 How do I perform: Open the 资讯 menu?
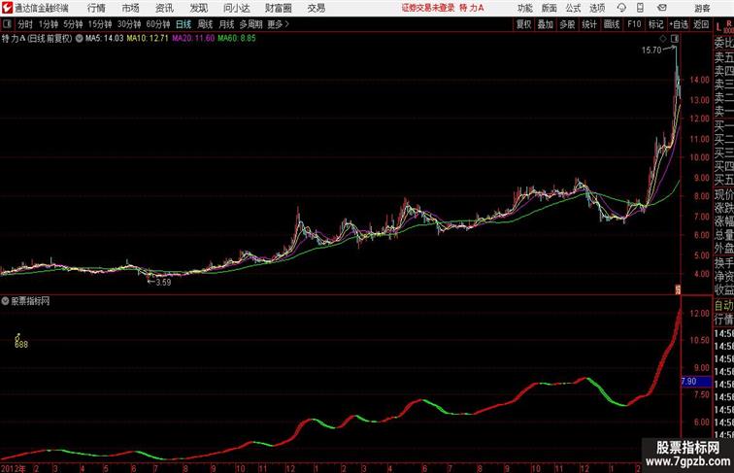(x=164, y=8)
